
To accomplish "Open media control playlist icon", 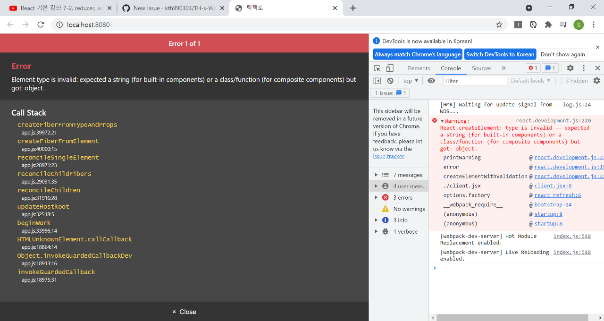I will (563, 25).
